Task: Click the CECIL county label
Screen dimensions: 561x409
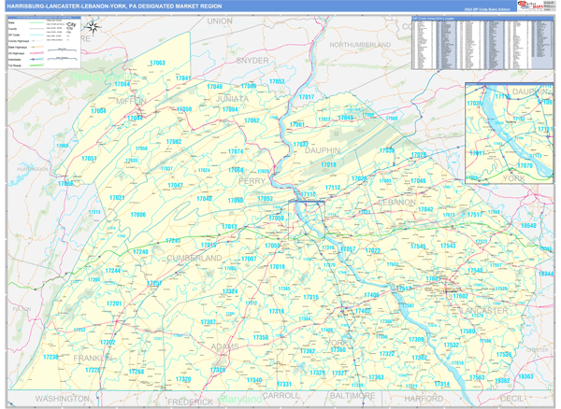Action: coord(512,399)
